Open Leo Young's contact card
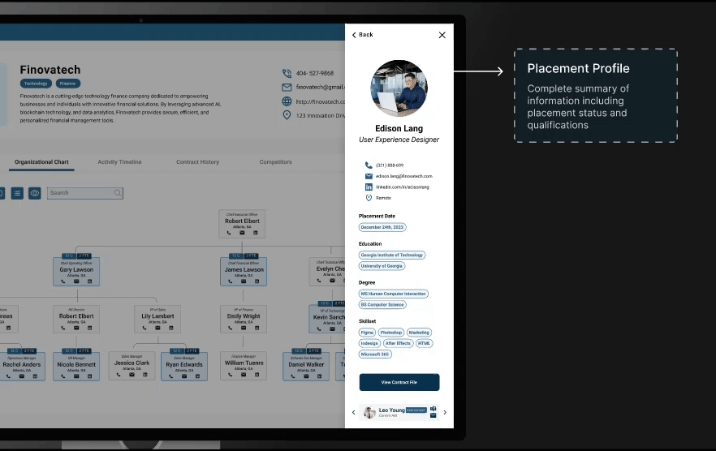Viewport: 716px width, 451px height. click(x=399, y=413)
